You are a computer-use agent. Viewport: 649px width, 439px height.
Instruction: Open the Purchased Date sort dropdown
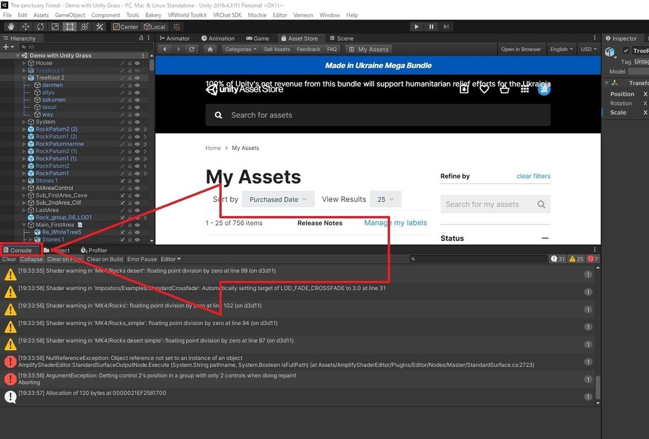pos(278,199)
